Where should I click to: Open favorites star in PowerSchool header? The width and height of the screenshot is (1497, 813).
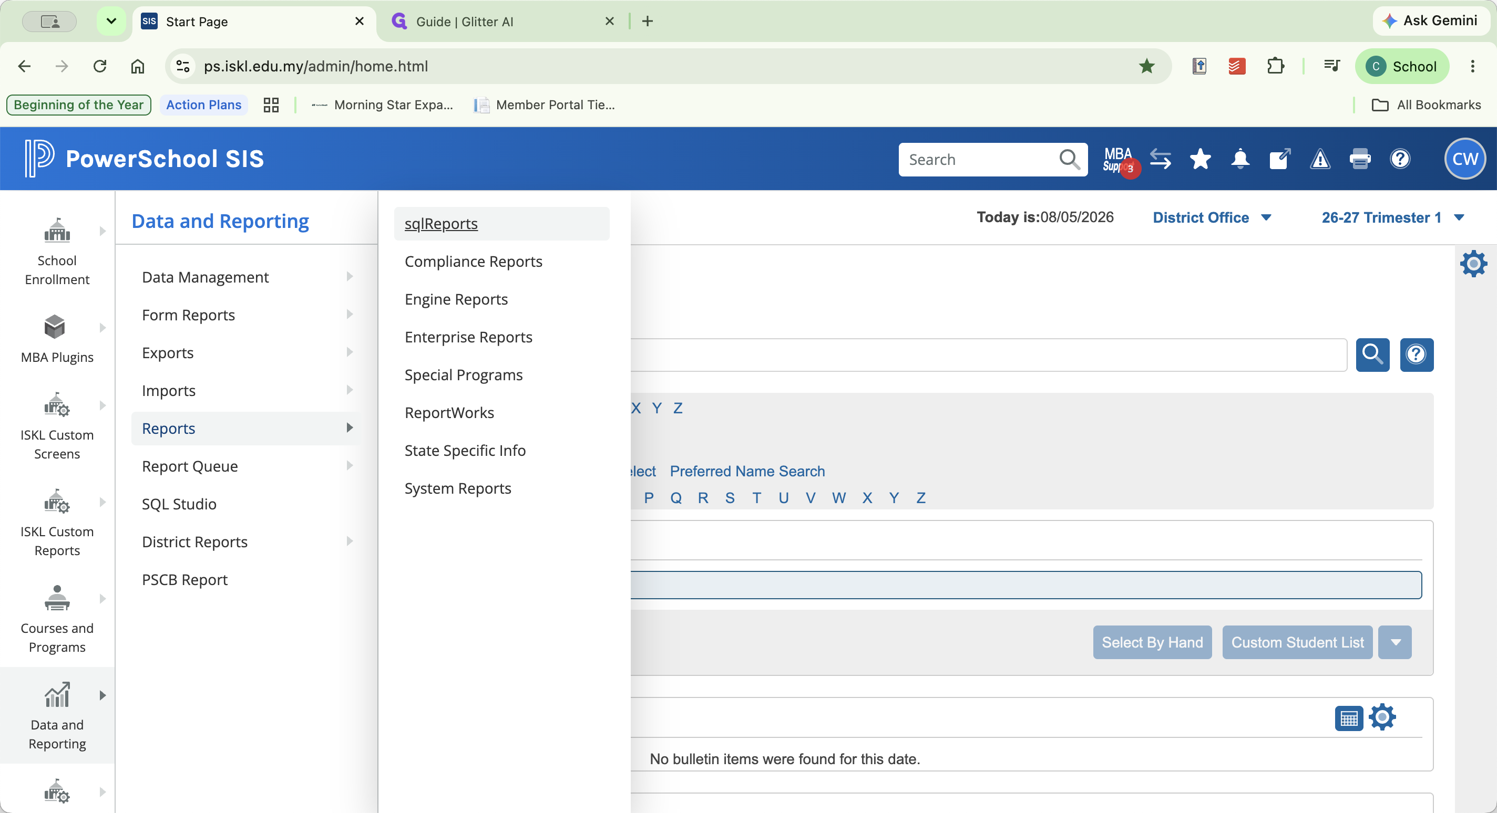coord(1200,159)
